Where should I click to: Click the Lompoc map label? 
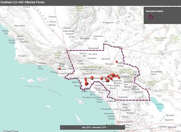pos(22,56)
